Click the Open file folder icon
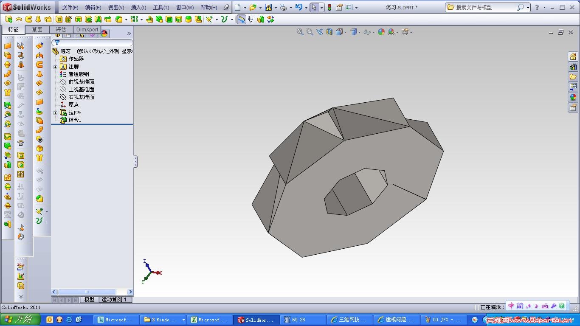The image size is (580, 326). [253, 7]
